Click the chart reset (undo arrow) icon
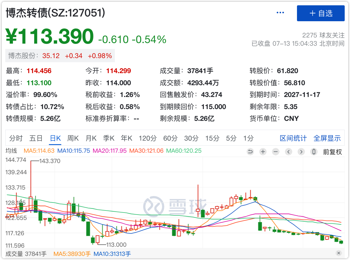Image resolution: width=350 pixels, height=260 pixels. 250,152
